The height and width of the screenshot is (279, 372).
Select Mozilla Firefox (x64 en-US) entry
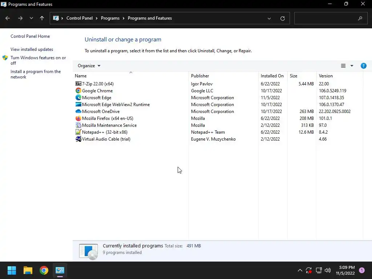click(x=108, y=118)
